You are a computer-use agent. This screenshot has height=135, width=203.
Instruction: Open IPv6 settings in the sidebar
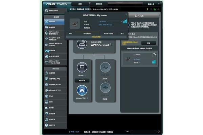[x=55, y=96]
